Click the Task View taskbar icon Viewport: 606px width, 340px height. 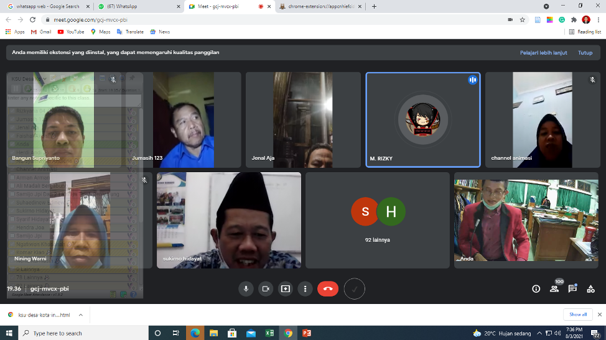coord(176,333)
